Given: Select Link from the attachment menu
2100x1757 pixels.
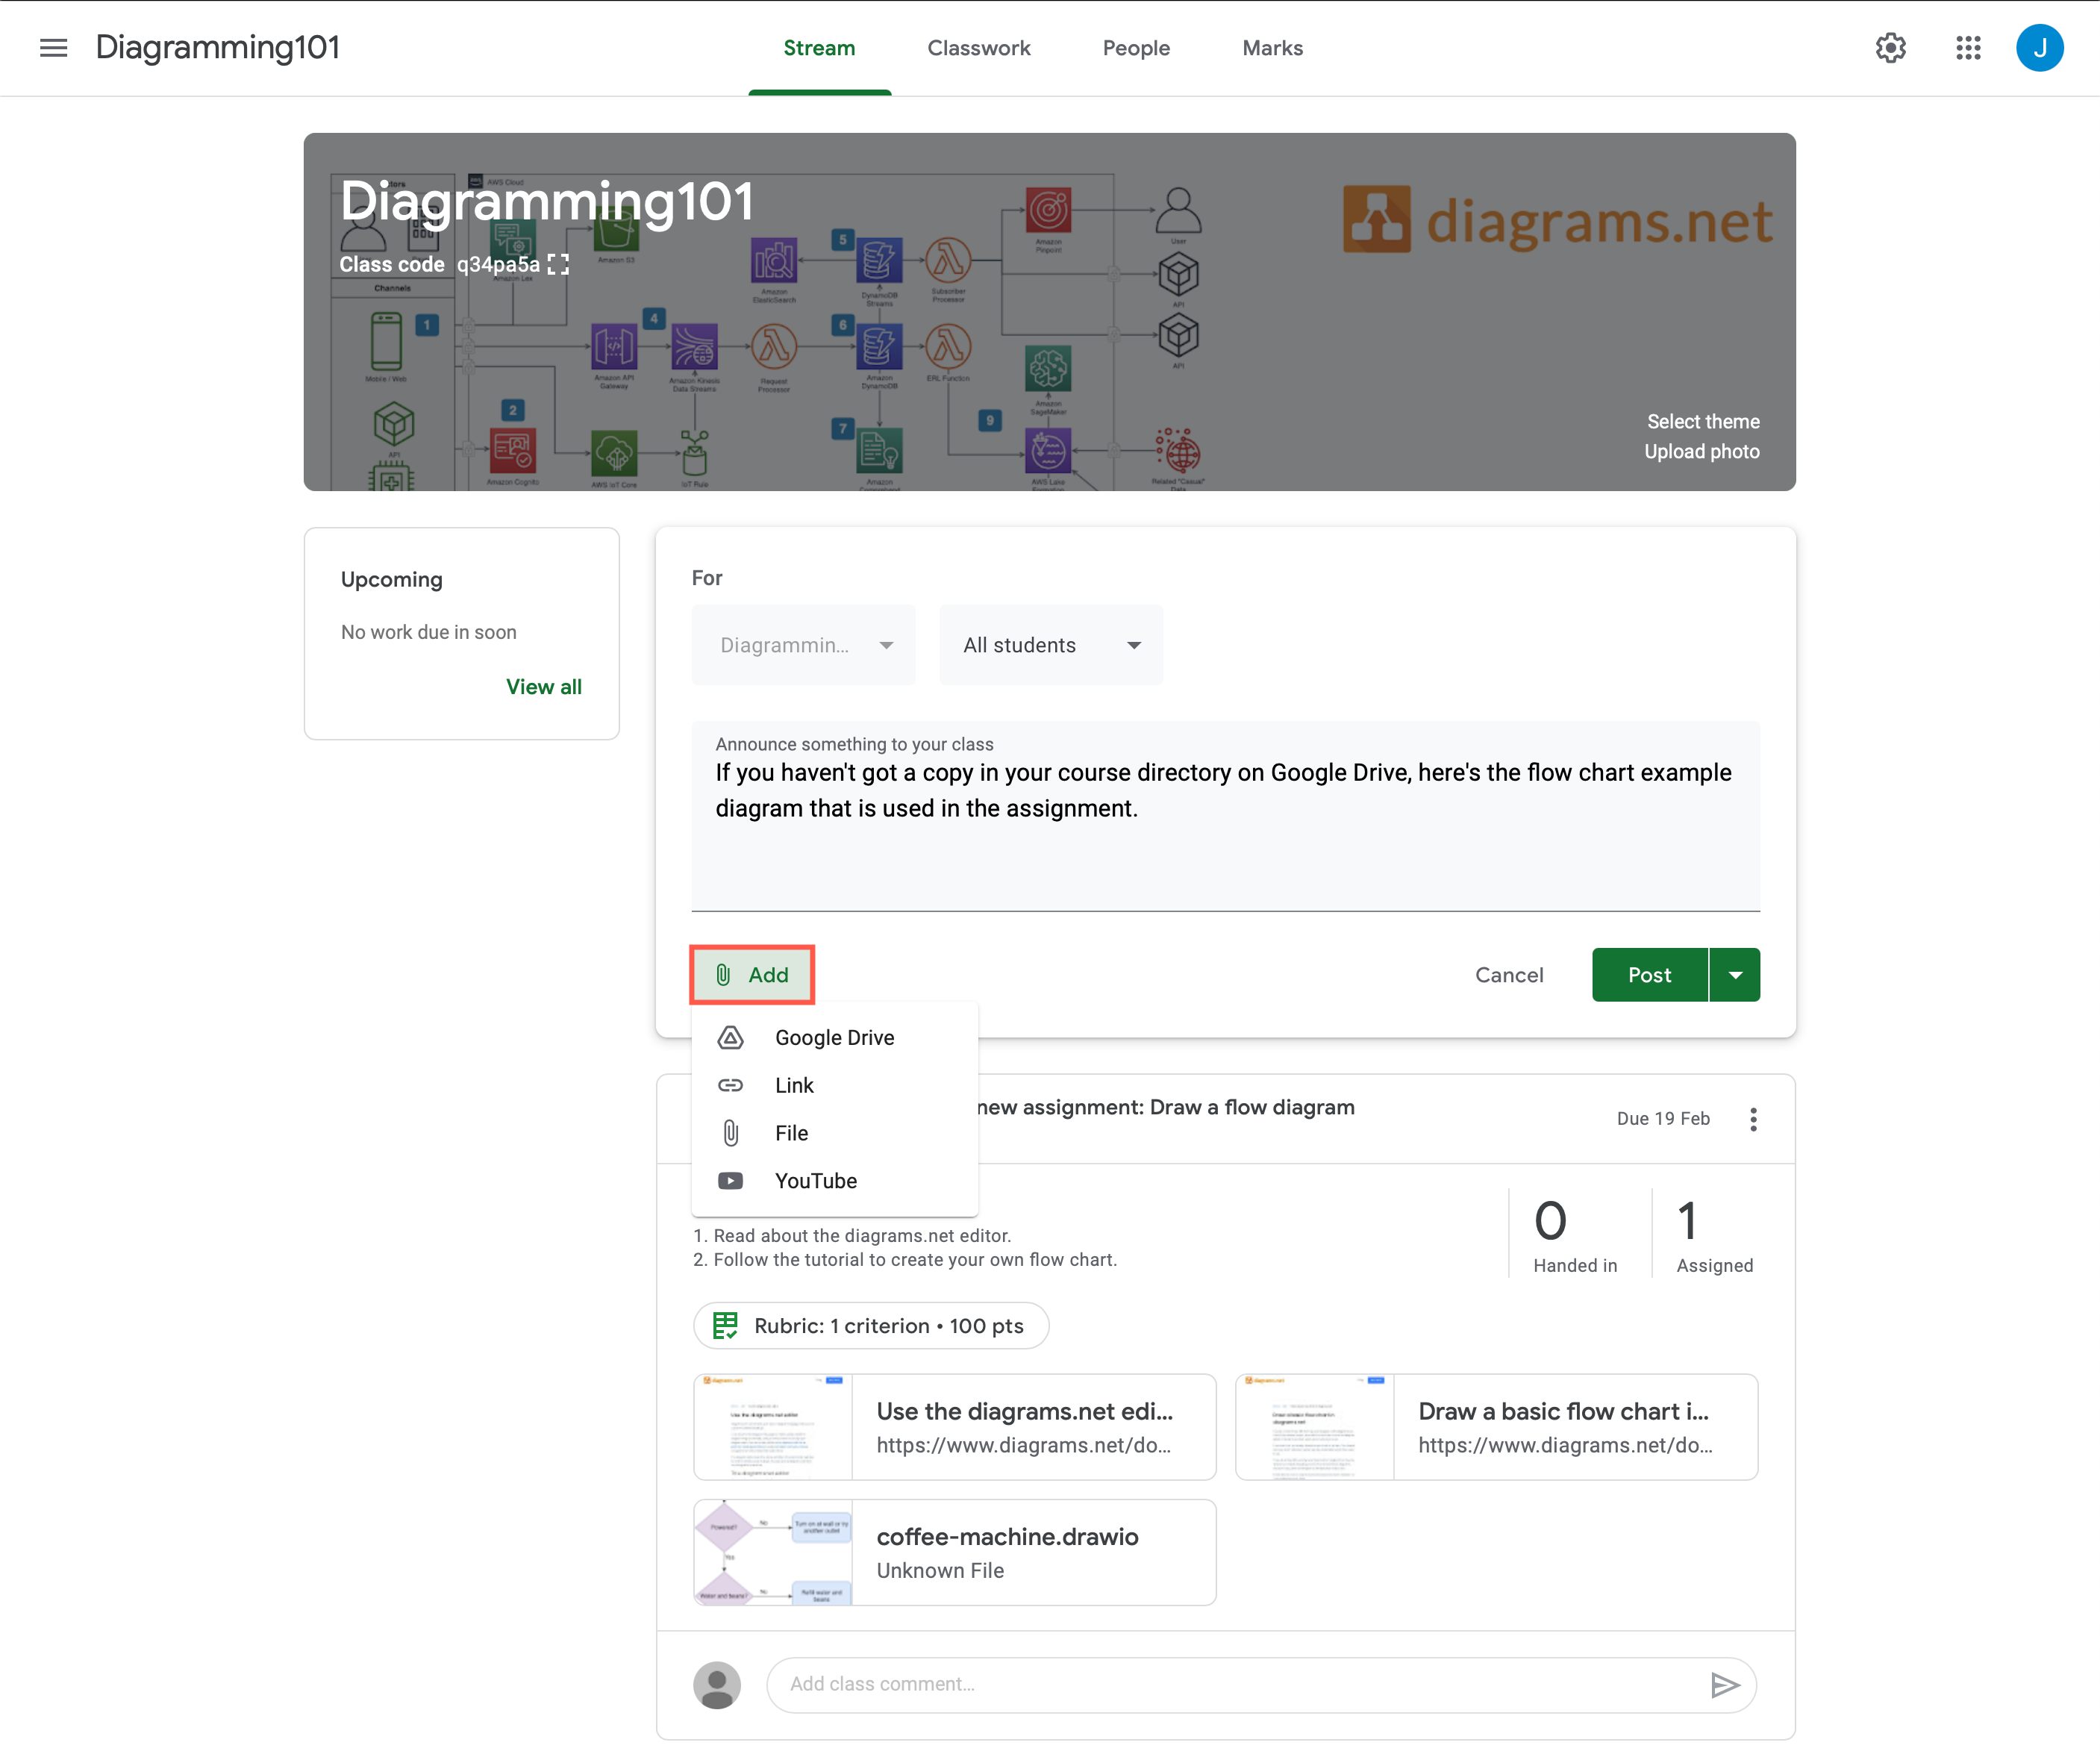Looking at the screenshot, I should pos(794,1085).
